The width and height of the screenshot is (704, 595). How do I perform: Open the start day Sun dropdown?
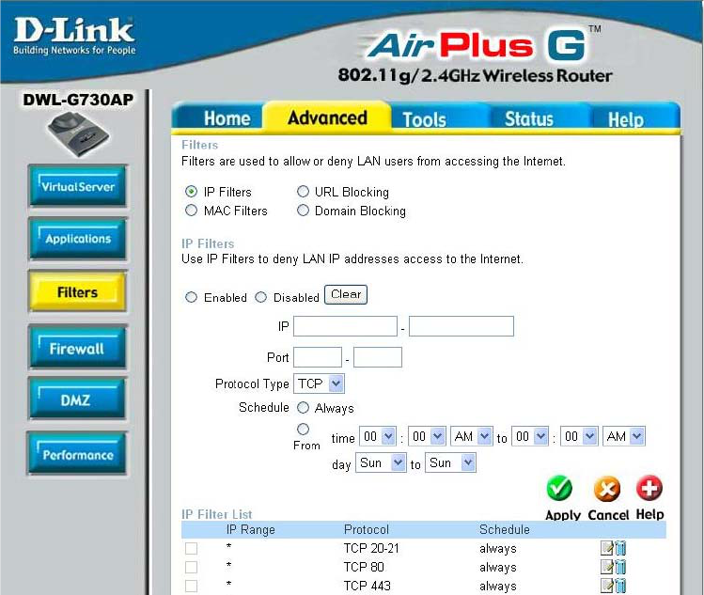(381, 462)
